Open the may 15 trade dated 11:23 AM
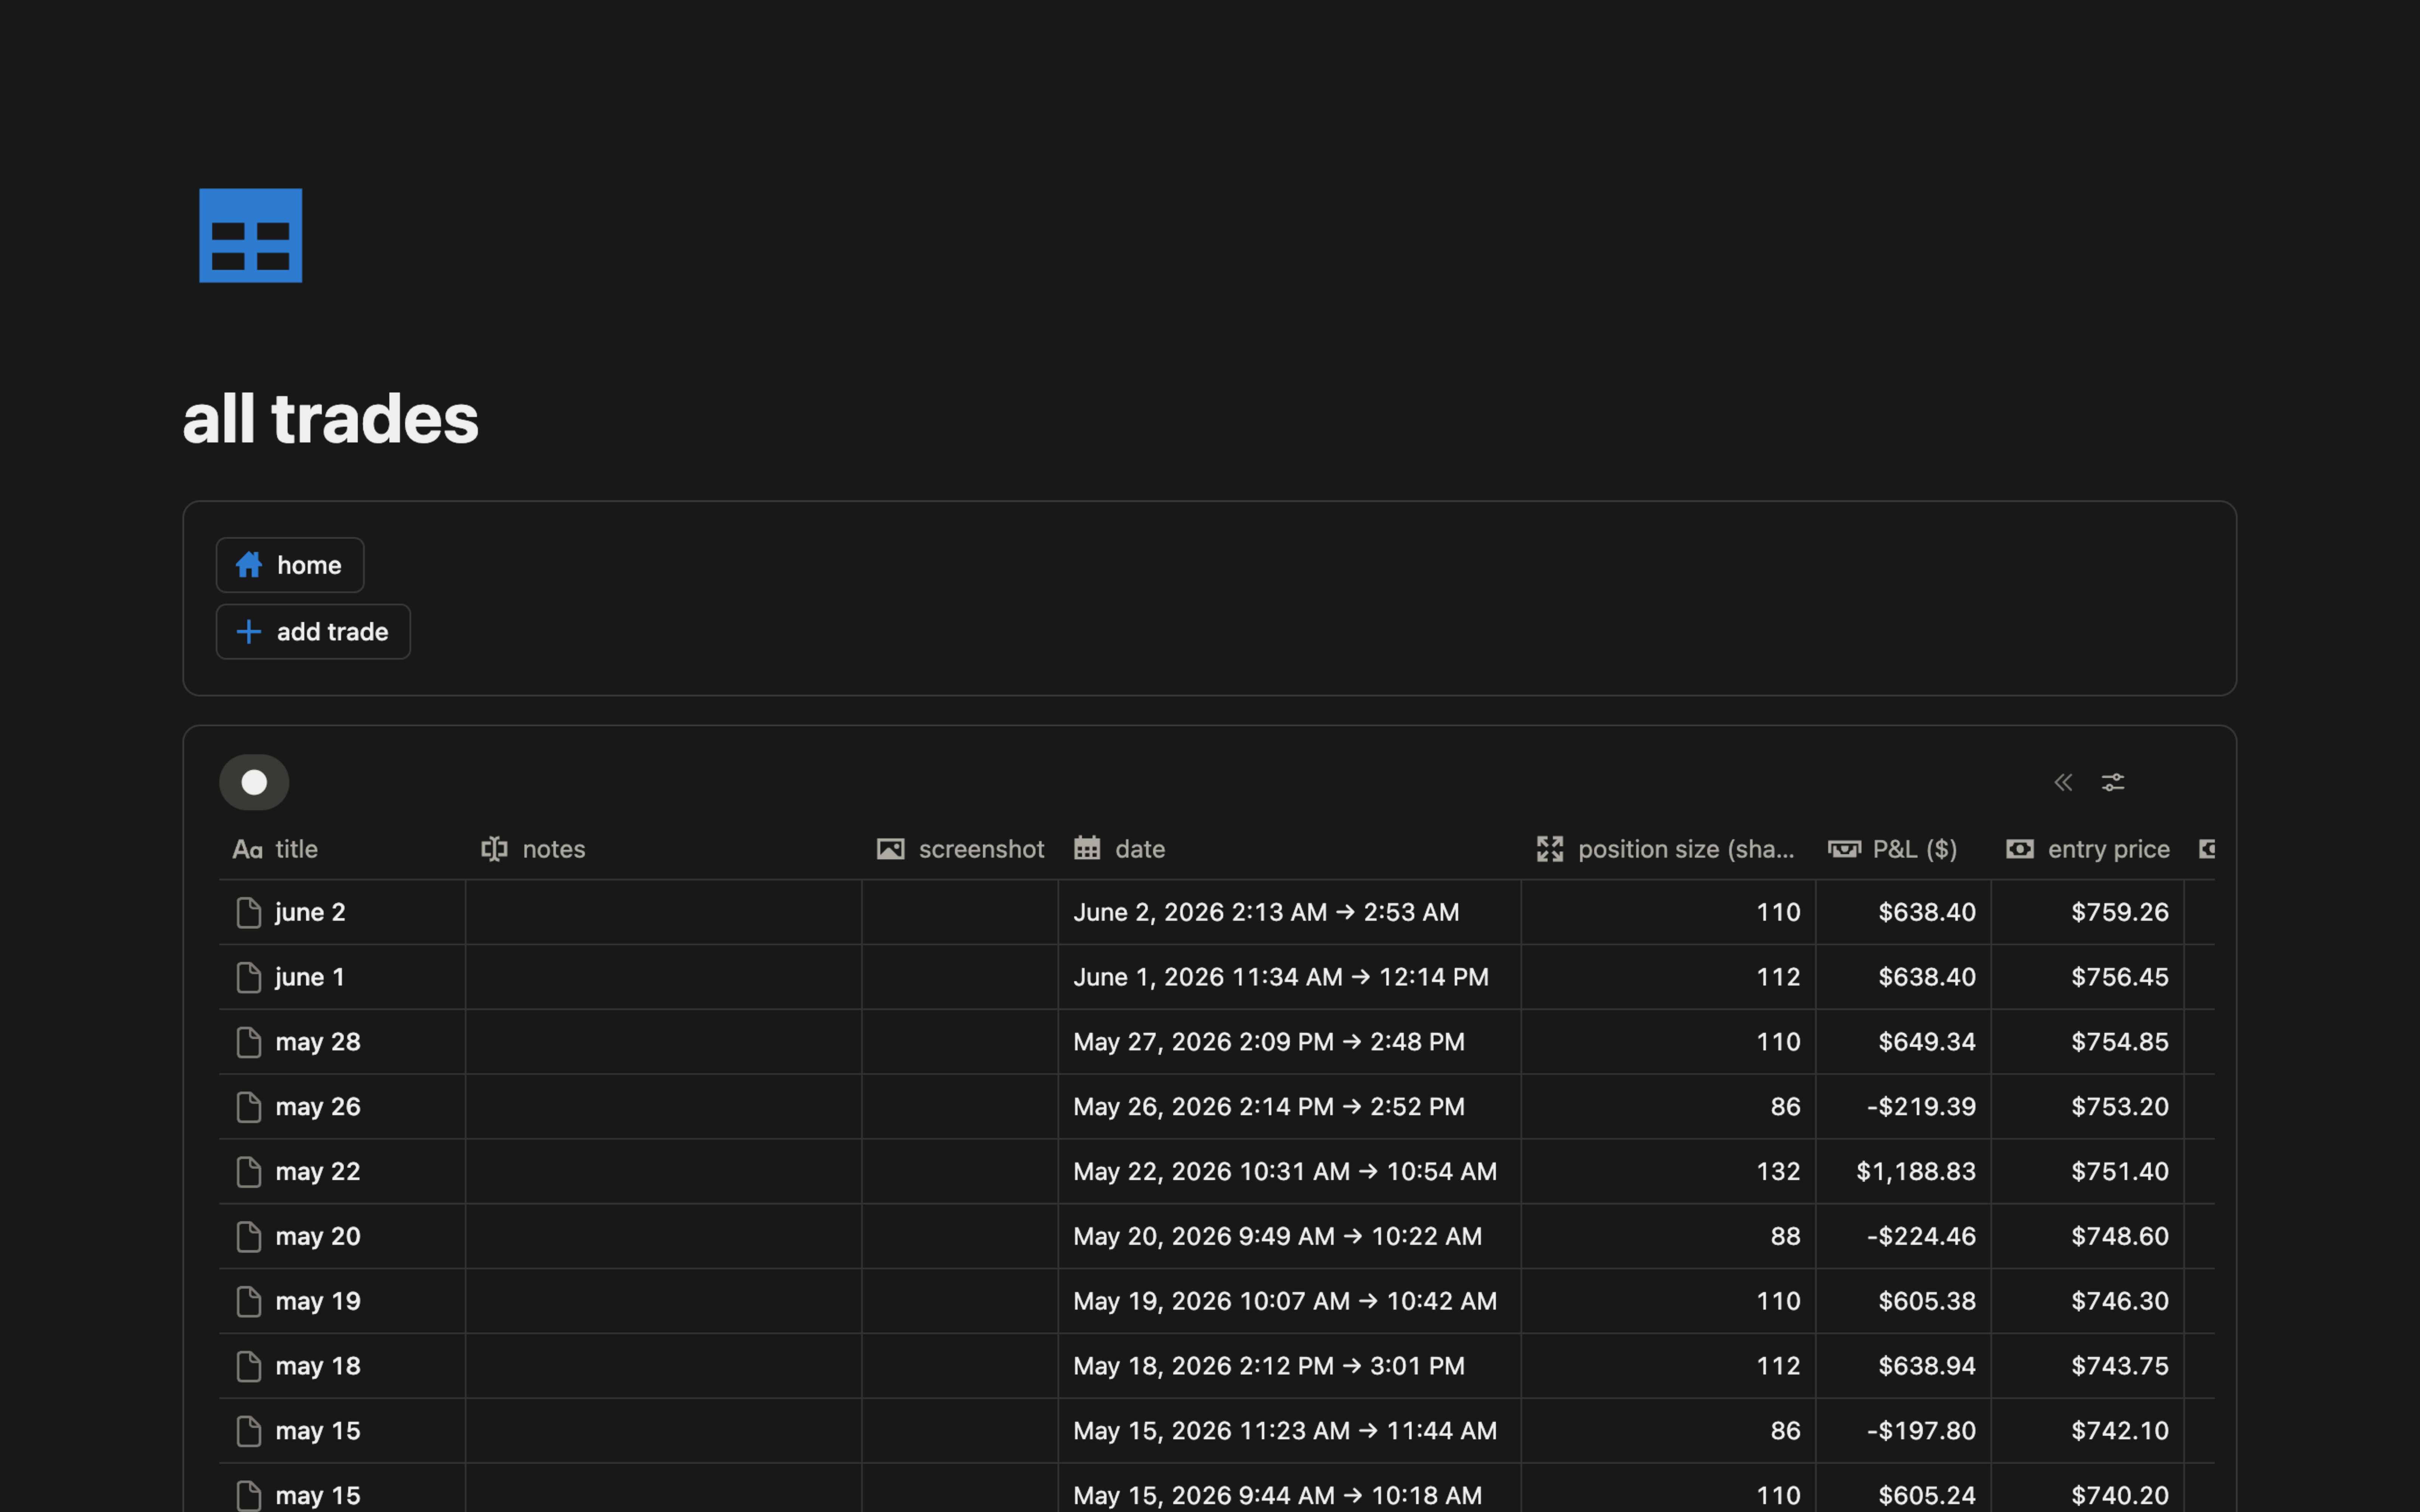Image resolution: width=2420 pixels, height=1512 pixels. 318,1431
